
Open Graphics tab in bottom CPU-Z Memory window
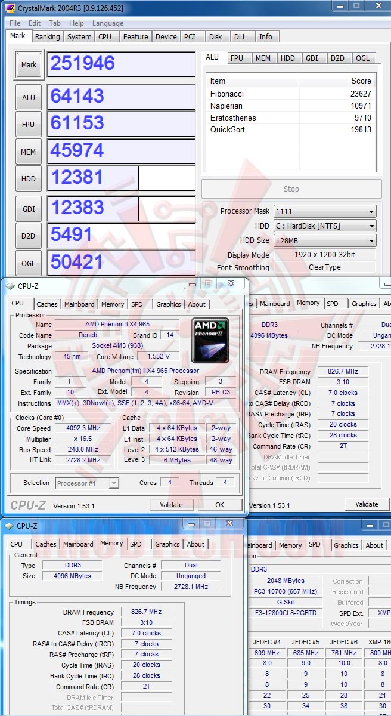click(167, 544)
